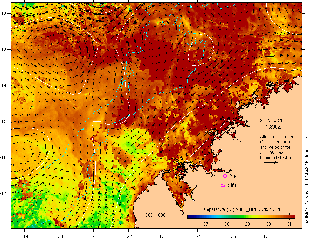Click the magenta drifter arrowhead symbol
Screen dimensions: 309x239
[x=223, y=185]
